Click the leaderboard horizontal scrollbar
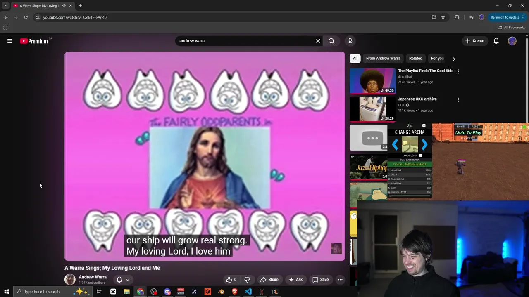 coord(410,196)
